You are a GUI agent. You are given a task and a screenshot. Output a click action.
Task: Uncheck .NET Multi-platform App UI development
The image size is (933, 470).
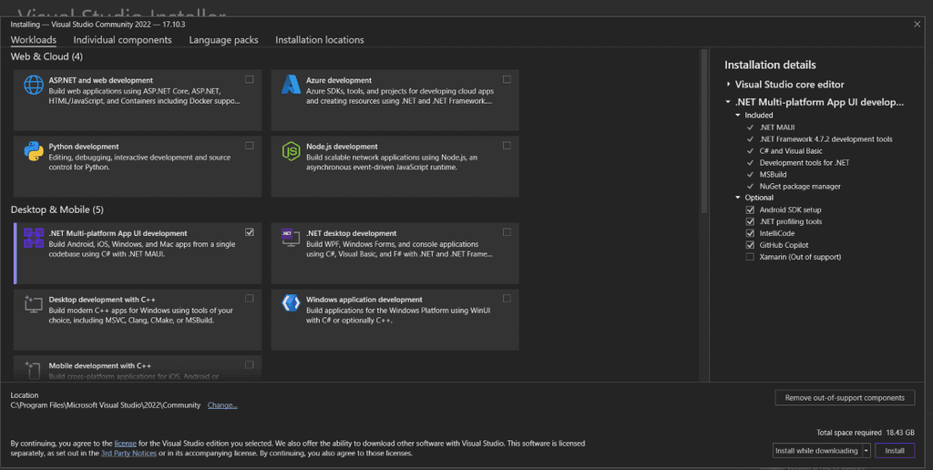tap(250, 232)
